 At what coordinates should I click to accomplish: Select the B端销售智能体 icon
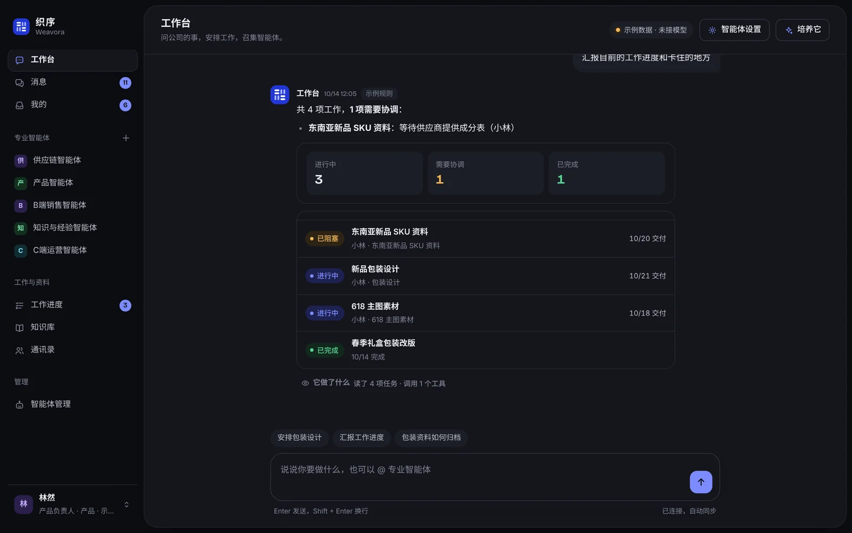(21, 205)
